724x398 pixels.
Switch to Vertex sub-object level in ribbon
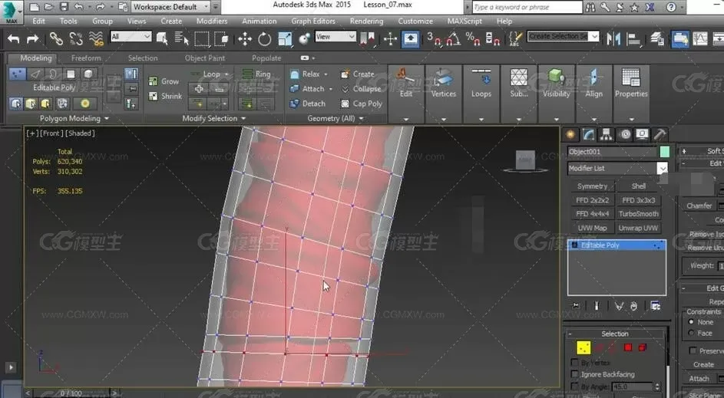[17, 74]
